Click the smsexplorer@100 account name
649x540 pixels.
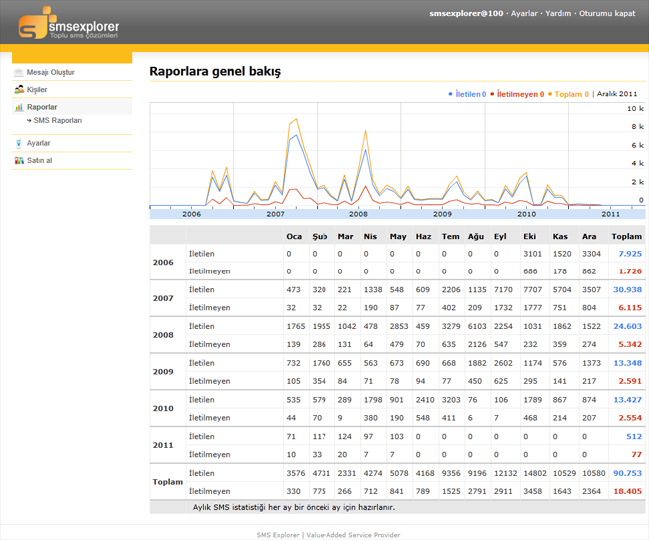tap(466, 14)
